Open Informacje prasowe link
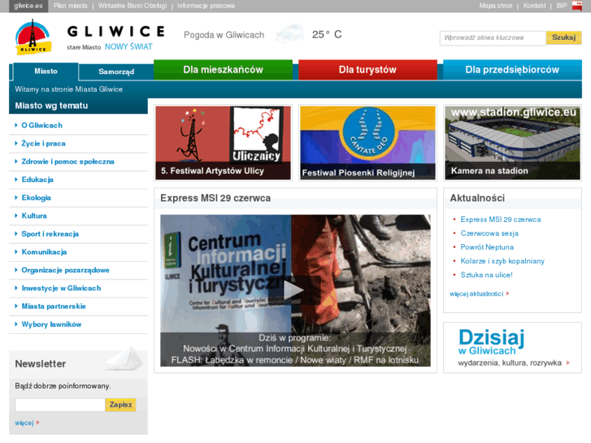Image resolution: width=591 pixels, height=443 pixels. click(206, 6)
